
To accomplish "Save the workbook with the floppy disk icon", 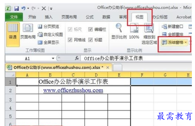I will 16,8.
